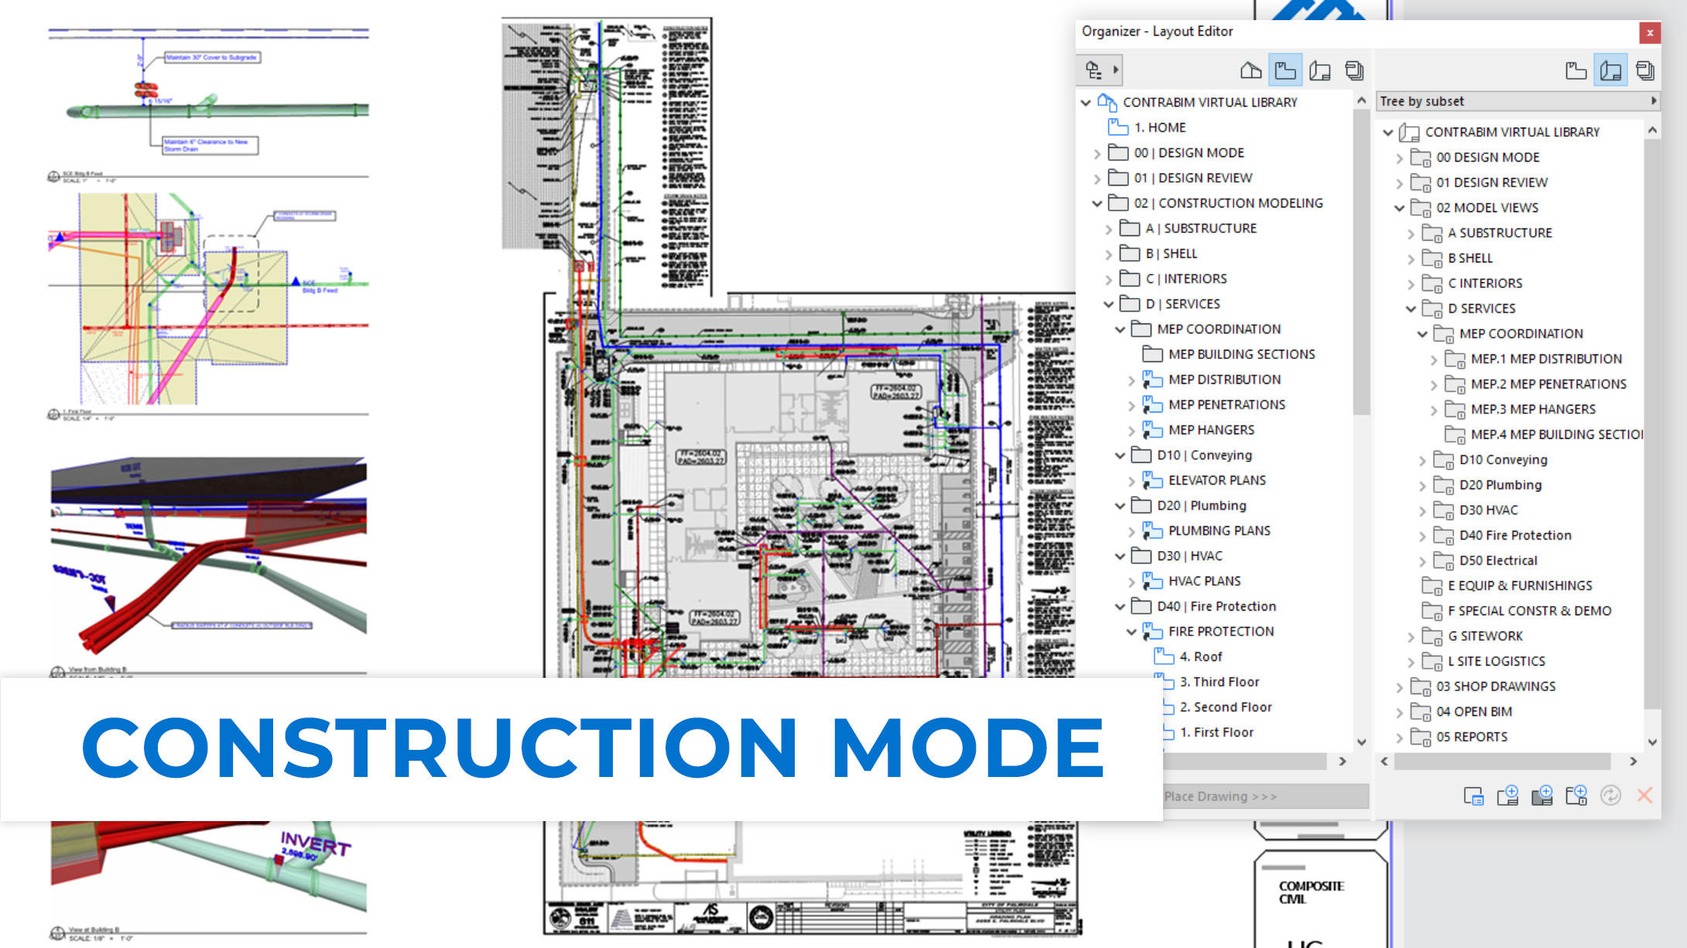
Task: Click the red delete X icon
Action: [1644, 796]
